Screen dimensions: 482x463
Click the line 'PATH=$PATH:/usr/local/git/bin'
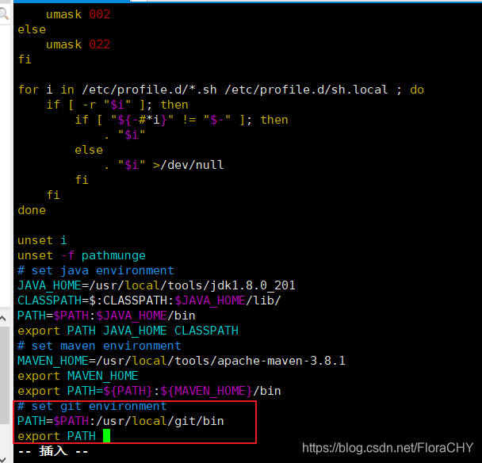tap(120, 421)
